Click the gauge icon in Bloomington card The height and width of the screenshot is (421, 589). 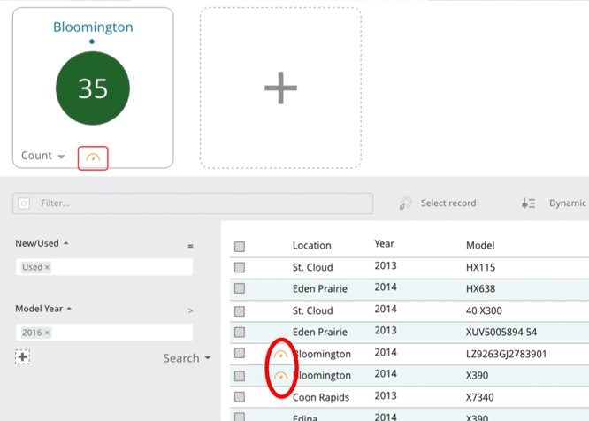(x=93, y=158)
